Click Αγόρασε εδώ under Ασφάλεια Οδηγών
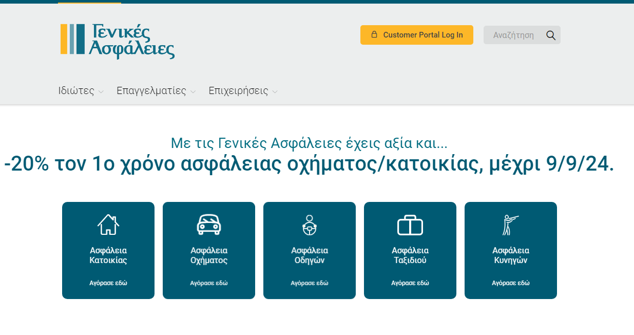This screenshot has width=634, height=335. click(x=310, y=283)
